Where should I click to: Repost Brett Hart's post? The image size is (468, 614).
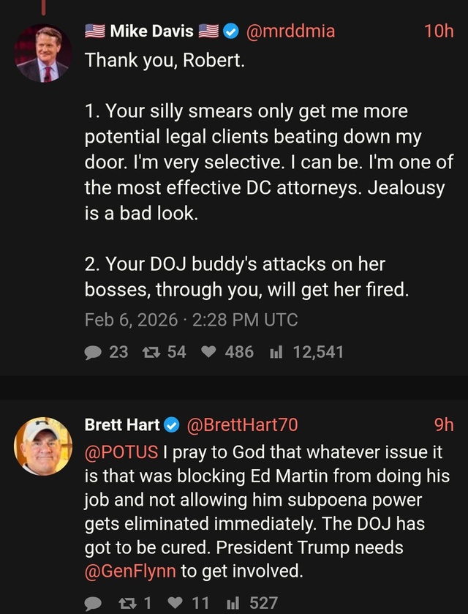tap(128, 603)
